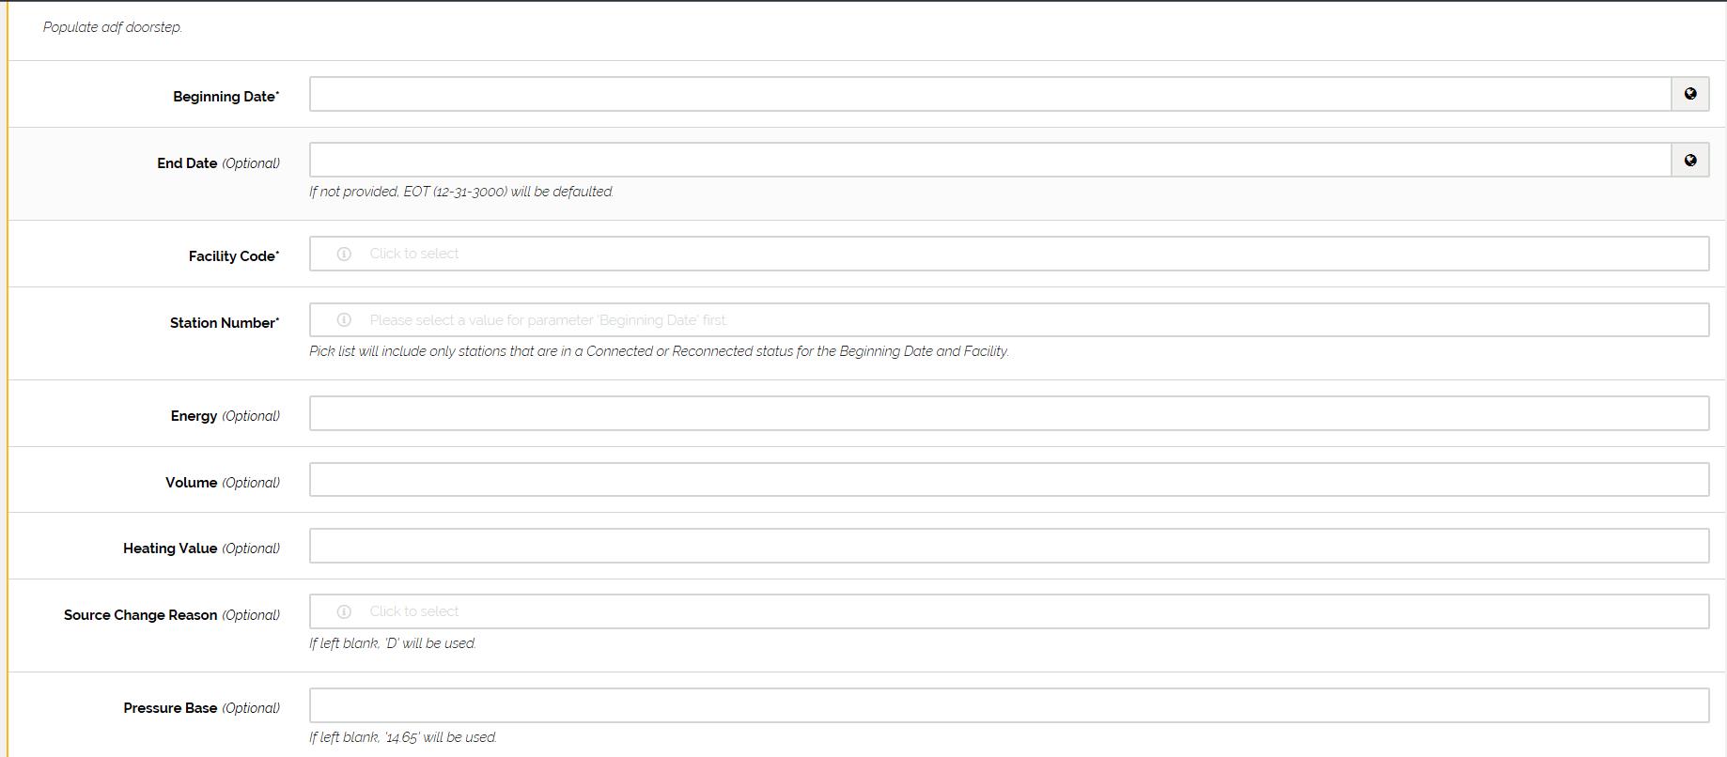Click the 'Heating Value' label text

(x=170, y=548)
